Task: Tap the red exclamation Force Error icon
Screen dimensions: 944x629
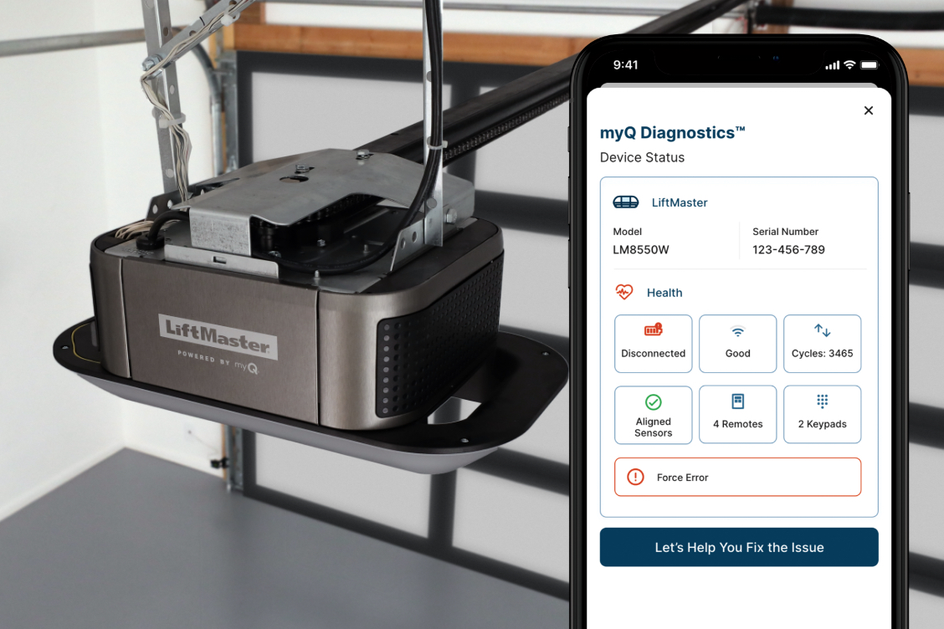Action: click(x=635, y=477)
